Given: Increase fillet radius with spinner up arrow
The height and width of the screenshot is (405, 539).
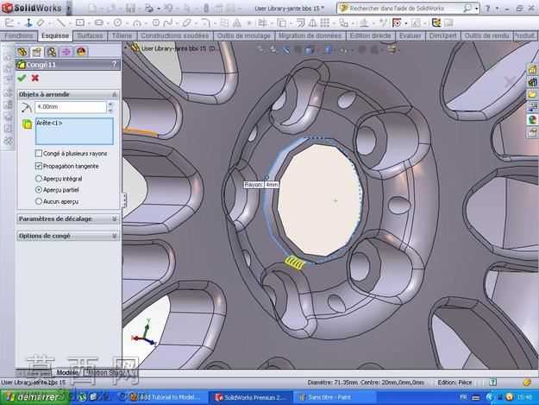Looking at the screenshot, I should coord(110,104).
